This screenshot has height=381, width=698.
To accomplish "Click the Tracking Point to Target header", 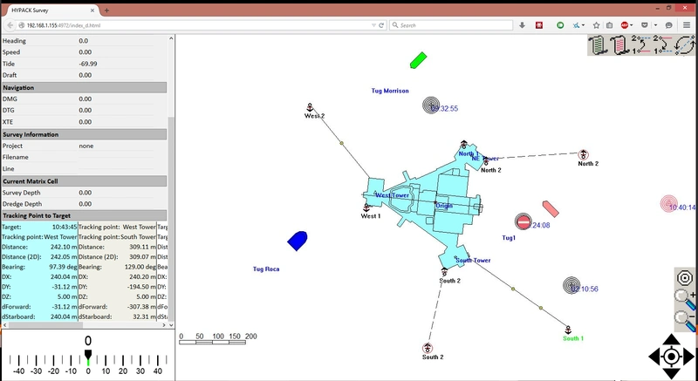I will [x=84, y=215].
